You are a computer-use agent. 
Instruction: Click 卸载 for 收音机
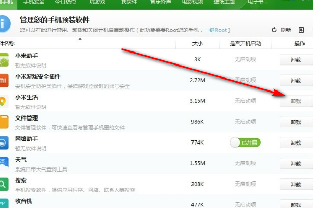point(296,204)
